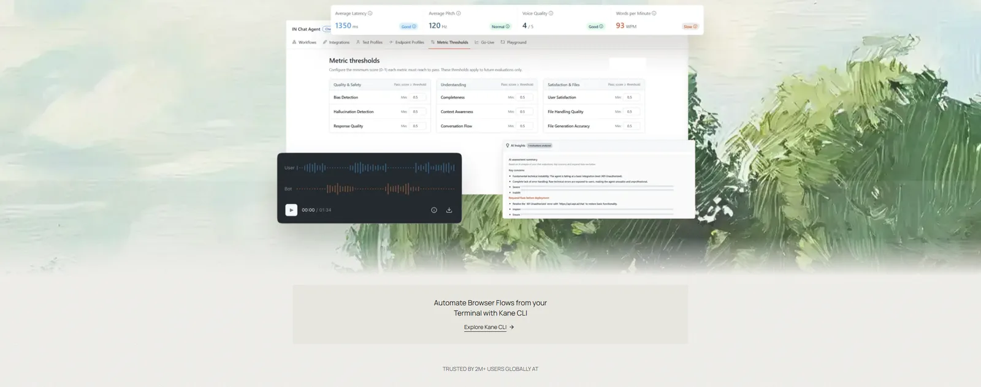Click the evaluations analyzed badge beside AI Insights

[x=540, y=146]
